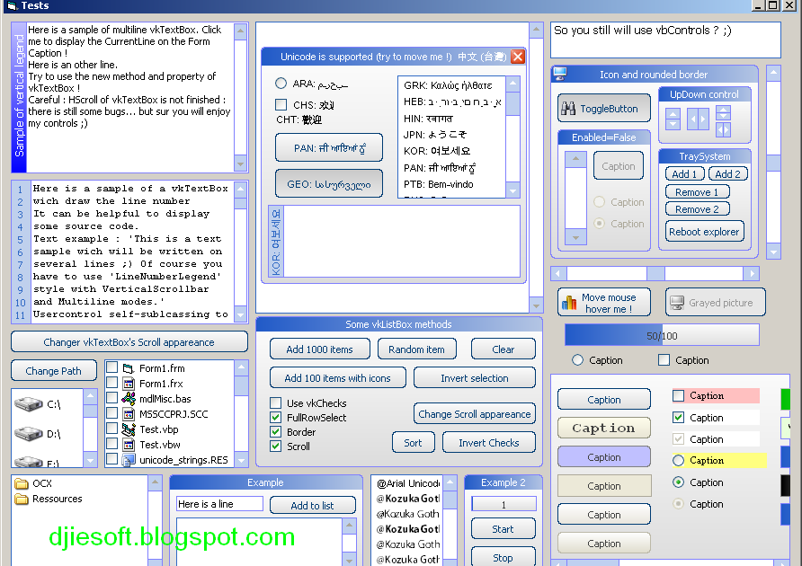802x566 pixels.
Task: Click the Remove 2 tray button
Action: pos(697,209)
